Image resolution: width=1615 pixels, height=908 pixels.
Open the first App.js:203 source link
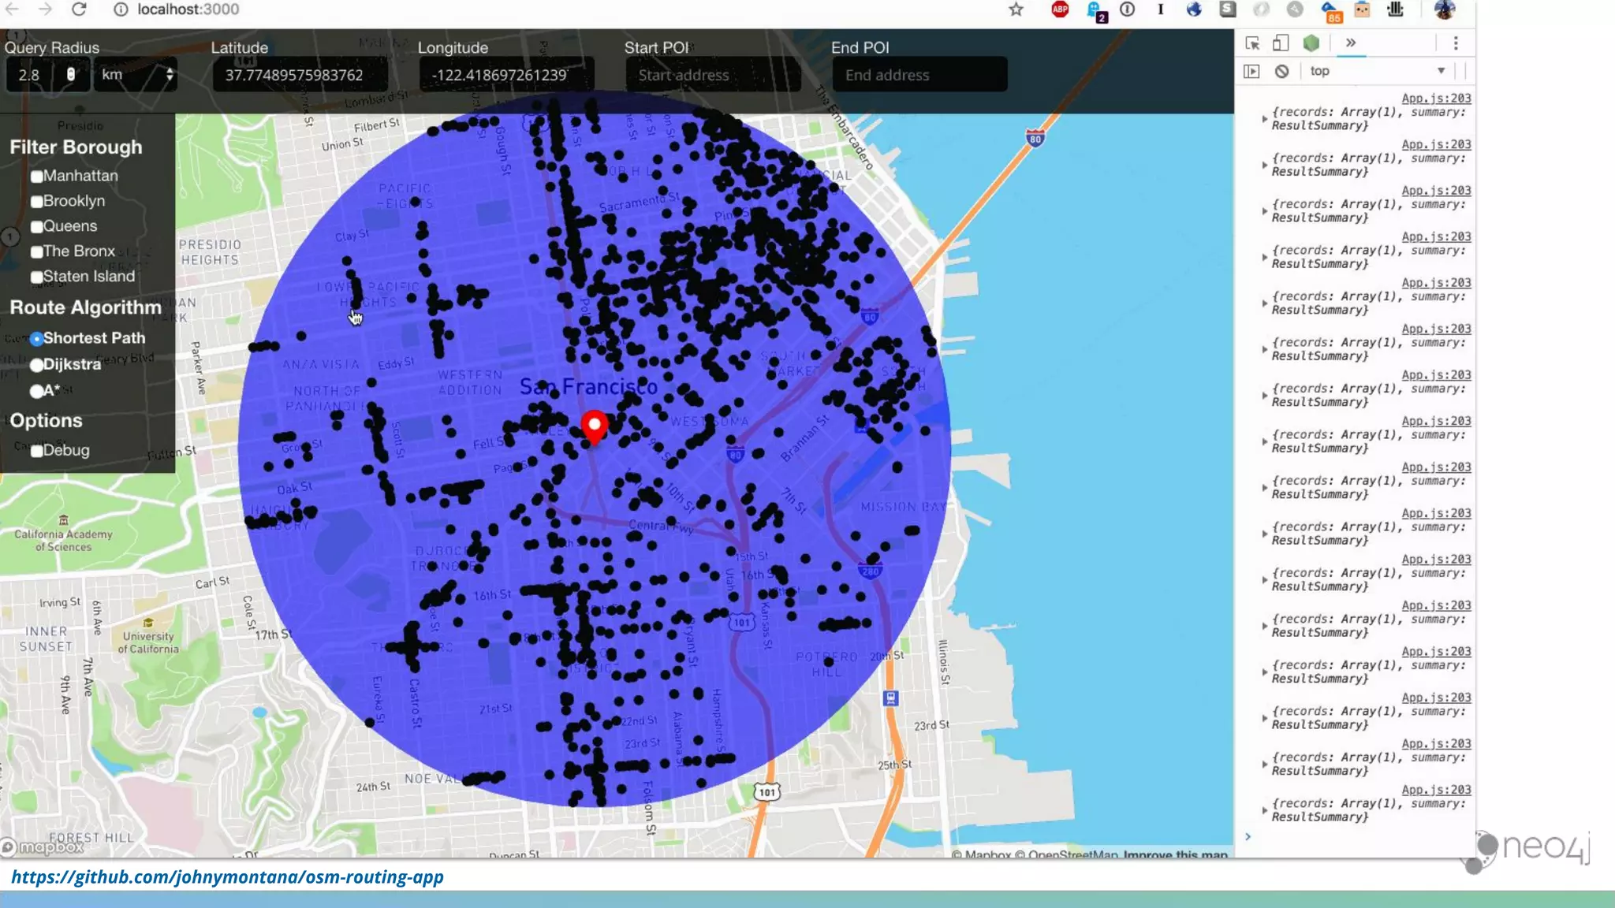click(1436, 99)
